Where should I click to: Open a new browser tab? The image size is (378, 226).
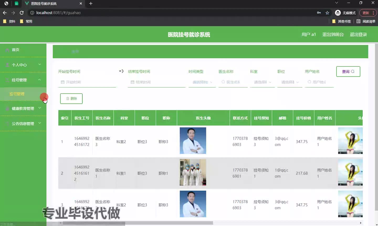[91, 3]
